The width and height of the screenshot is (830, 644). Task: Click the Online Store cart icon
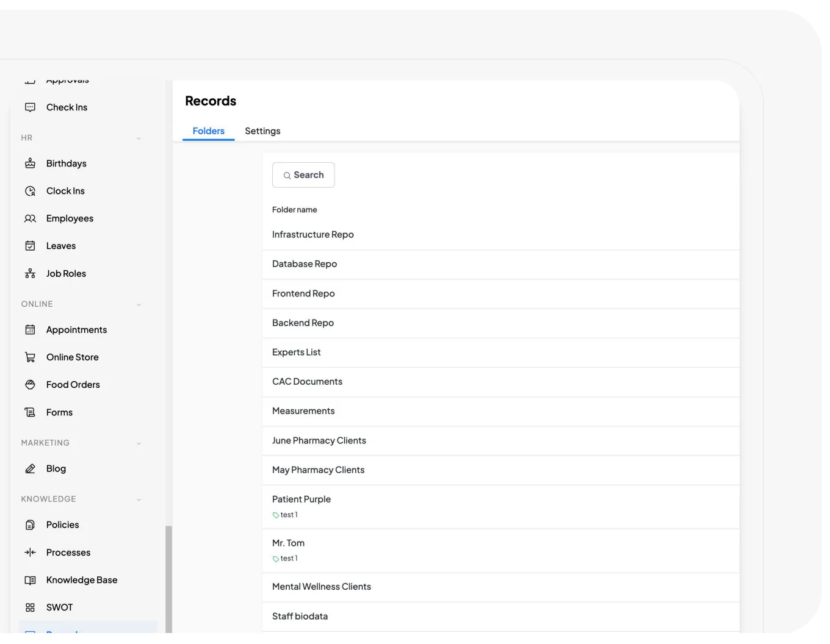click(x=30, y=357)
